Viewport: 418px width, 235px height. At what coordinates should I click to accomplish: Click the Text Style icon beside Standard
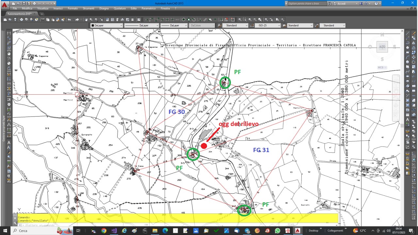[x=219, y=25]
